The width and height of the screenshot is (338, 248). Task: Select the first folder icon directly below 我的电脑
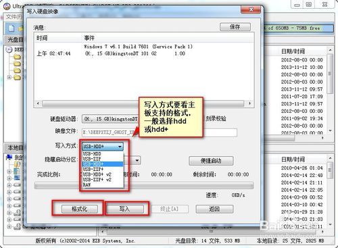click(x=17, y=164)
